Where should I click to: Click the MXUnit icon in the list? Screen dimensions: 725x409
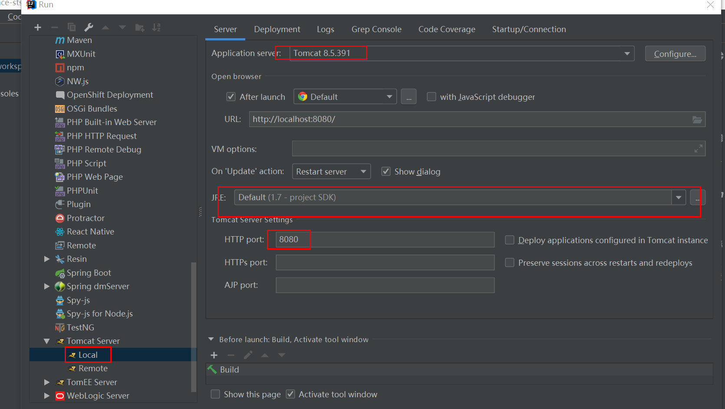60,54
